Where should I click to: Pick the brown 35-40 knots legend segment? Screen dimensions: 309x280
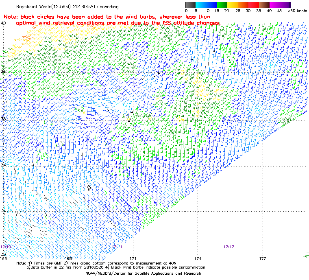(x=264, y=5)
